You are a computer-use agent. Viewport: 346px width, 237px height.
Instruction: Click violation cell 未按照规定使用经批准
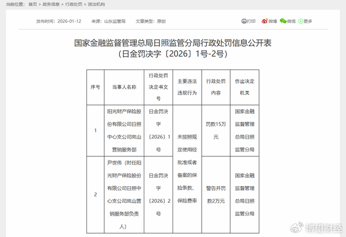point(187,169)
